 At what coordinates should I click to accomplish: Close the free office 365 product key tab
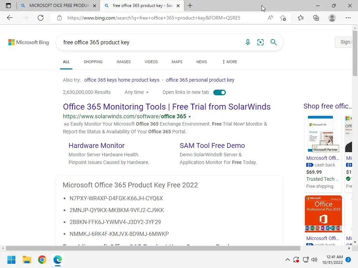point(178,6)
